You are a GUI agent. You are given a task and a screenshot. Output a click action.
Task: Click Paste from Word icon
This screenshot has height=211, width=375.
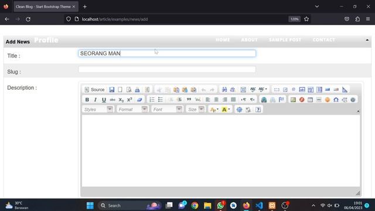click(x=193, y=90)
